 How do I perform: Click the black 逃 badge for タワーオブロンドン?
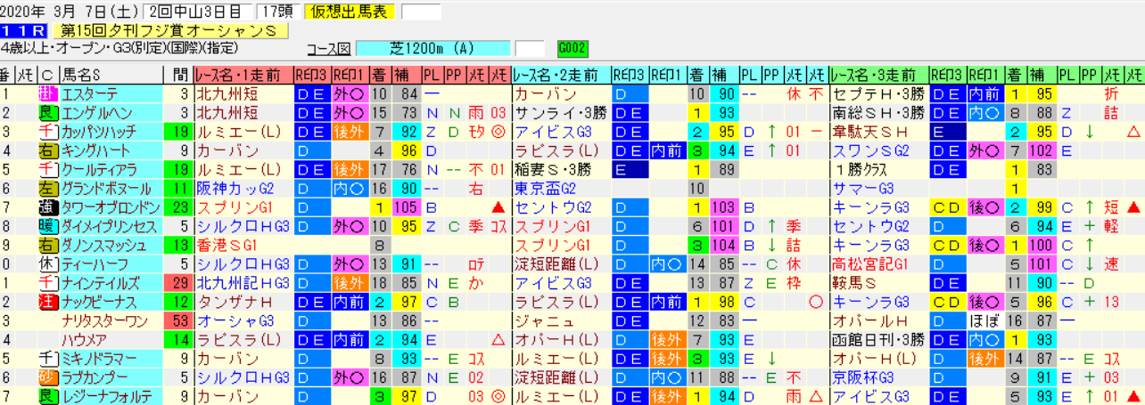coord(47,207)
